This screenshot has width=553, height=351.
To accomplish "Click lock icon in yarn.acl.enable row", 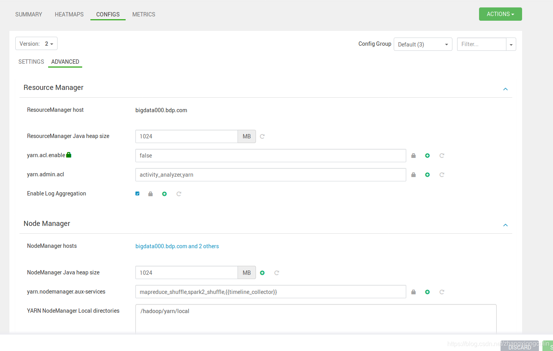I will tap(413, 156).
